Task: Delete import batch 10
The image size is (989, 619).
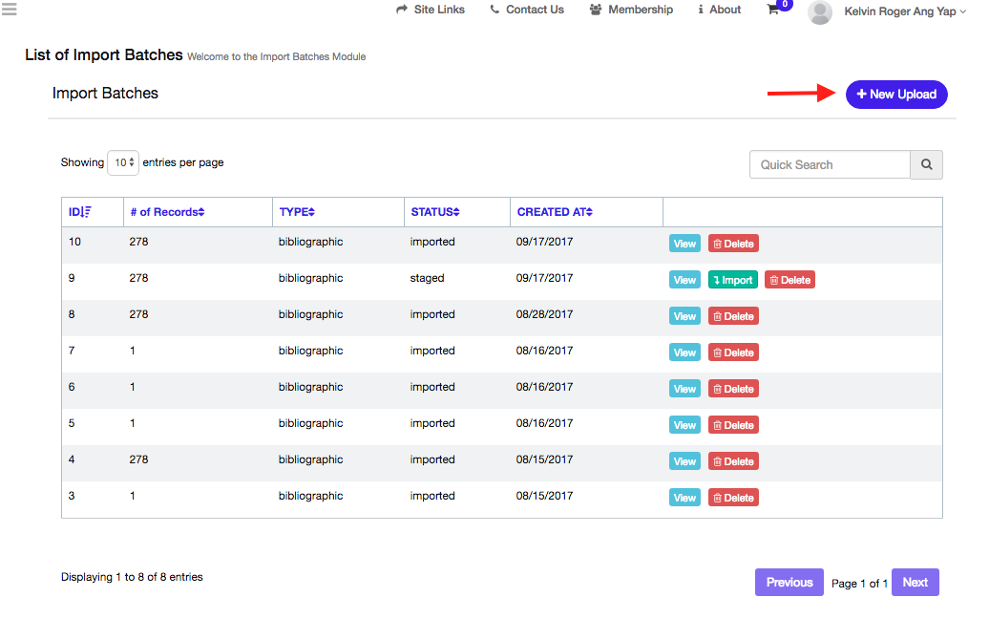Action: pyautogui.click(x=733, y=244)
